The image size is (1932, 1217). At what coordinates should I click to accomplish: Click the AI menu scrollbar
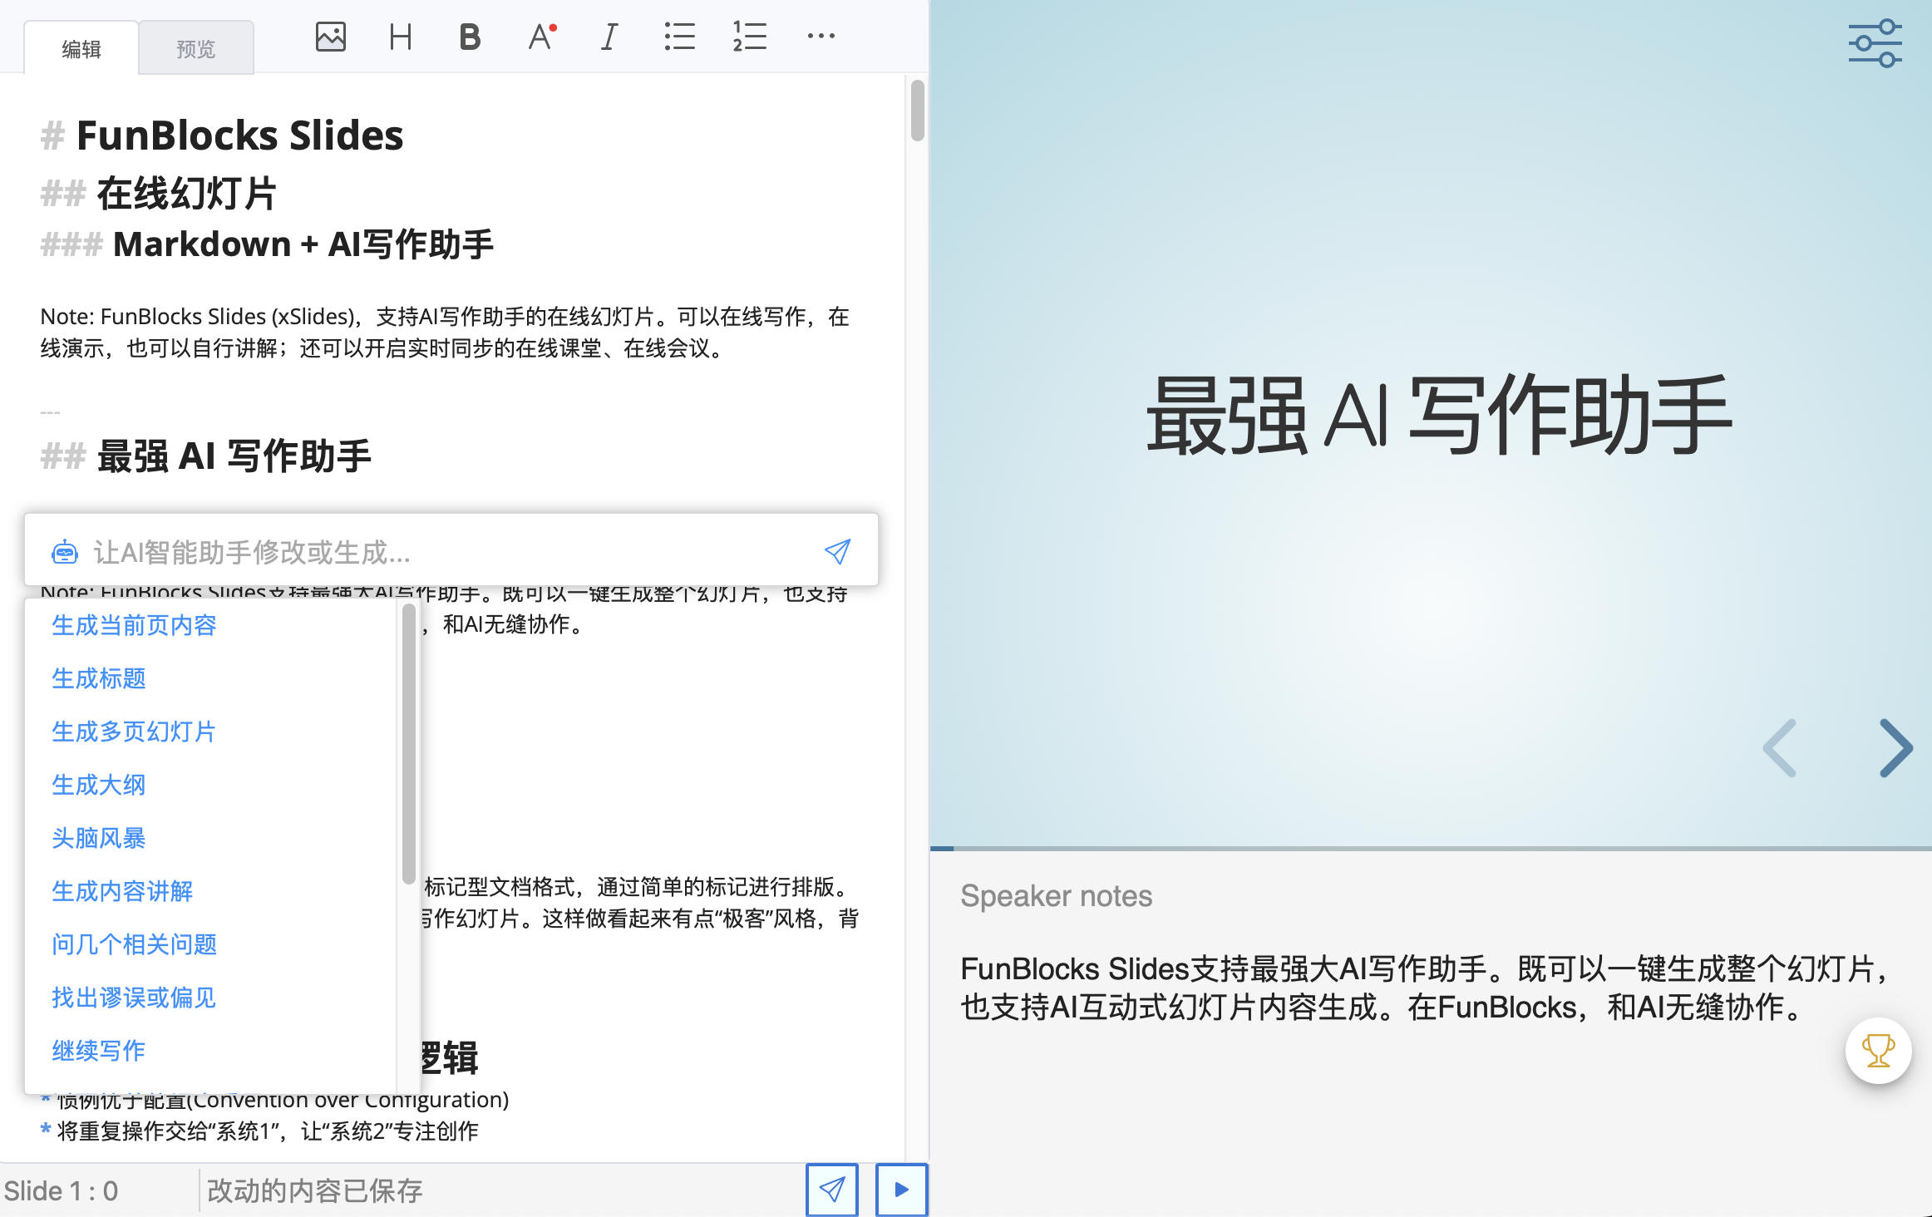[x=408, y=744]
